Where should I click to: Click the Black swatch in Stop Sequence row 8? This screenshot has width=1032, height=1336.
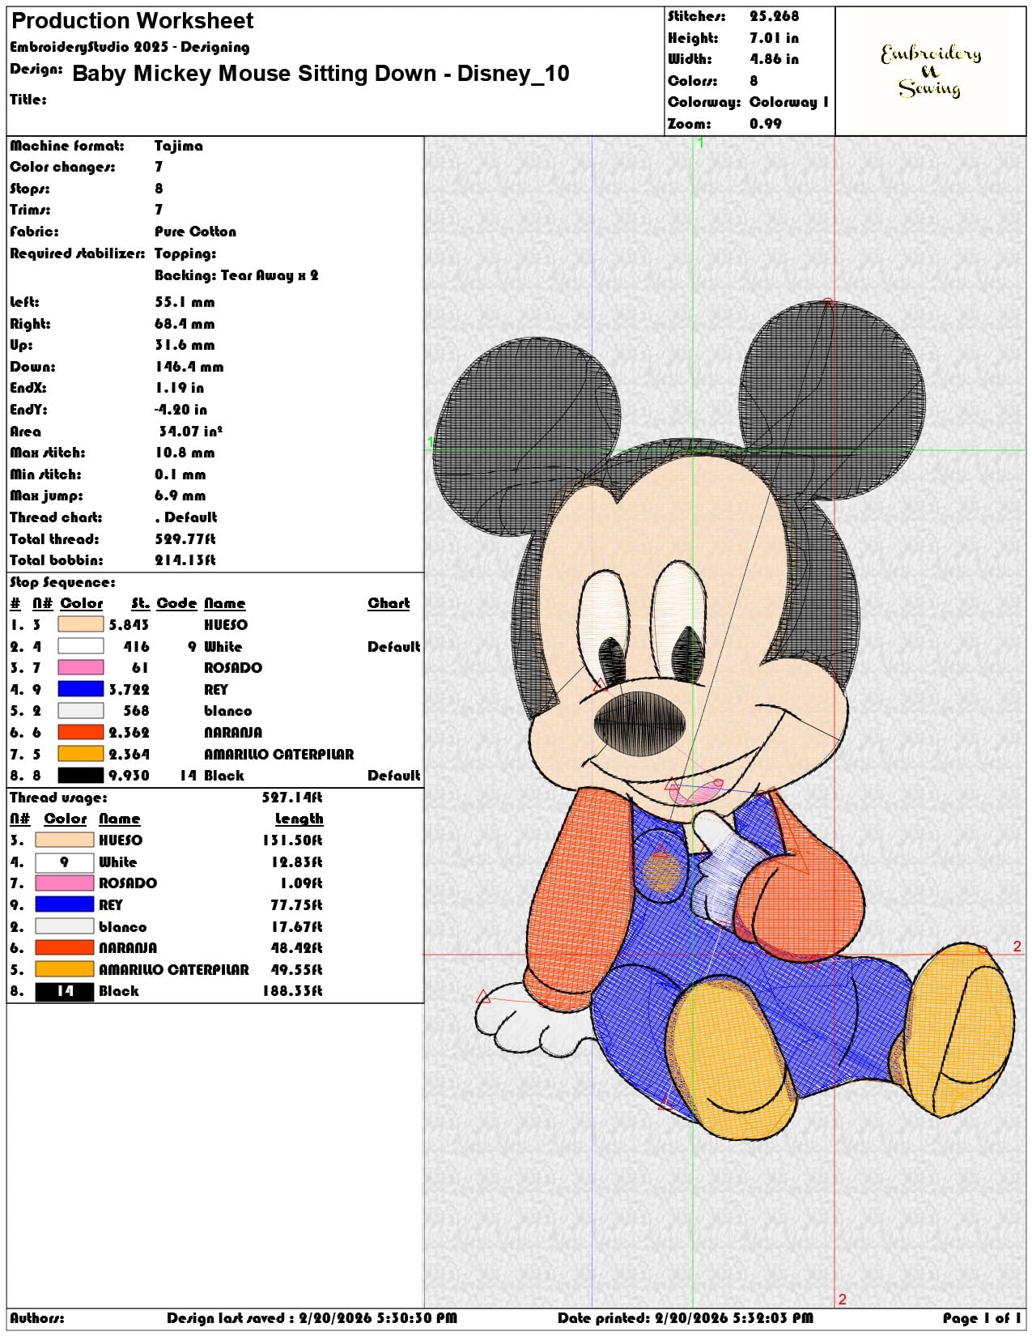pyautogui.click(x=81, y=775)
